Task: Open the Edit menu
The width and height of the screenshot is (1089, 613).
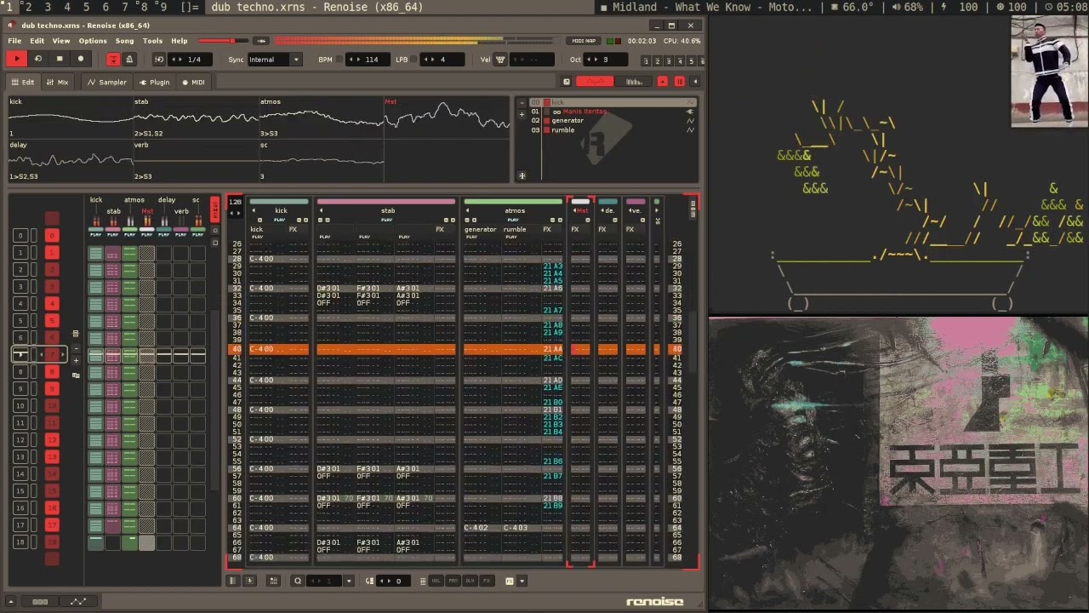Action: pyautogui.click(x=37, y=41)
